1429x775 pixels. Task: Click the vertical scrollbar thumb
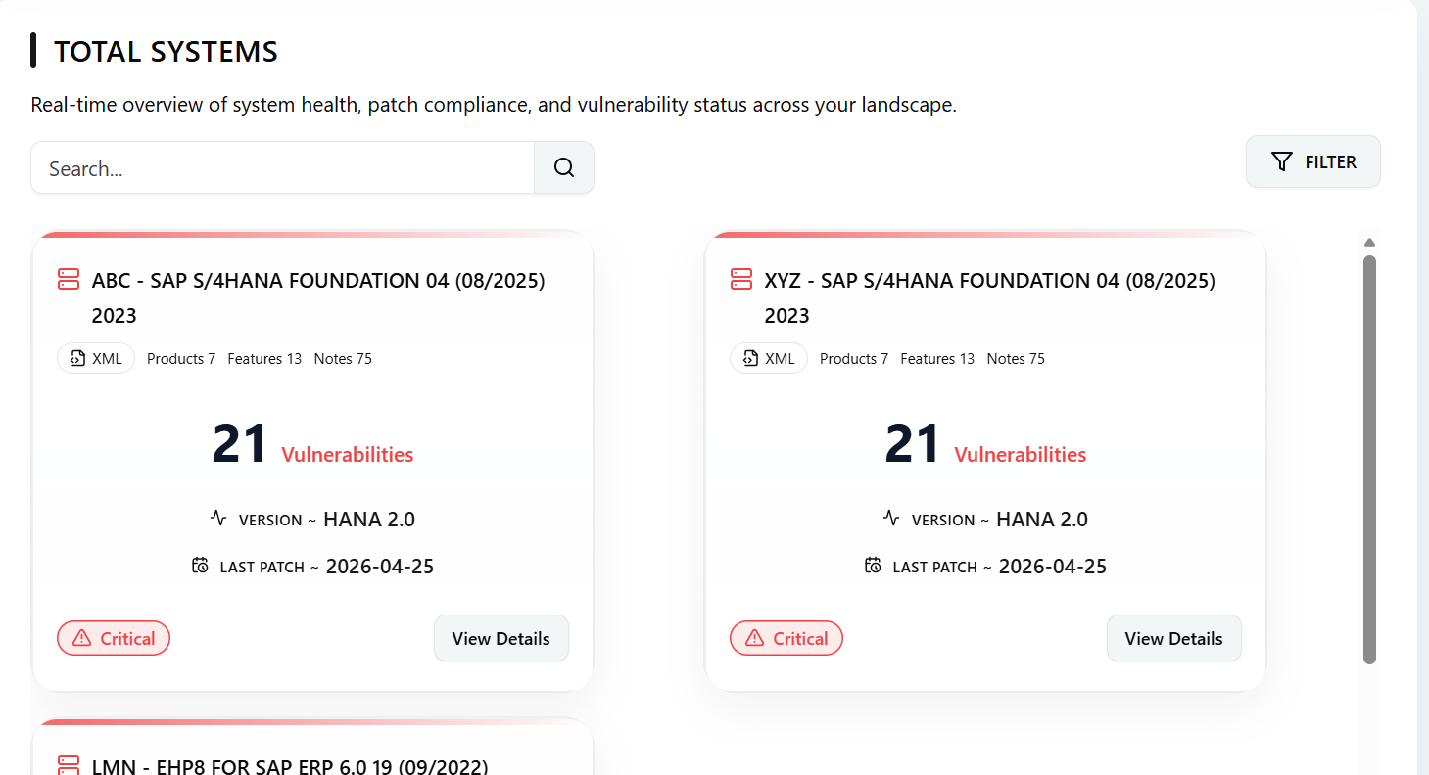pos(1370,460)
